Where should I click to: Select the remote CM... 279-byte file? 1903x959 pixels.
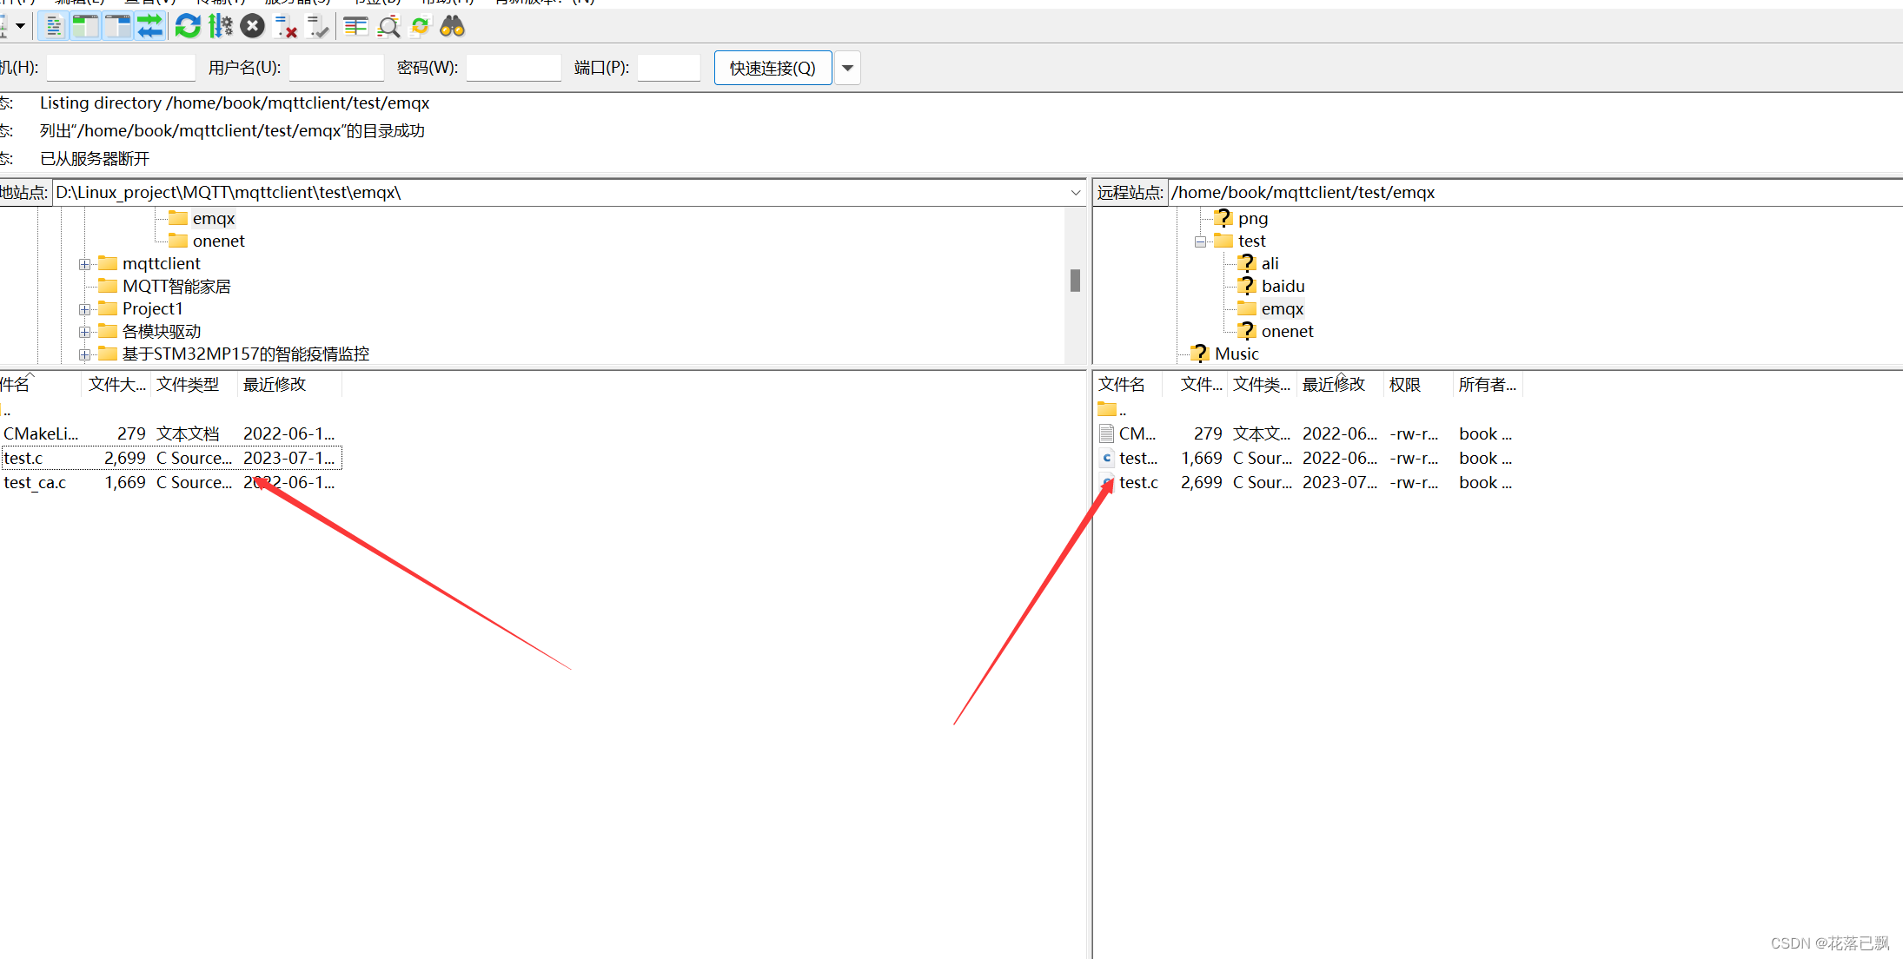tap(1310, 434)
